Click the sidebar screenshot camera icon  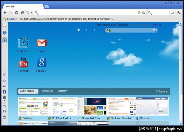point(5,97)
